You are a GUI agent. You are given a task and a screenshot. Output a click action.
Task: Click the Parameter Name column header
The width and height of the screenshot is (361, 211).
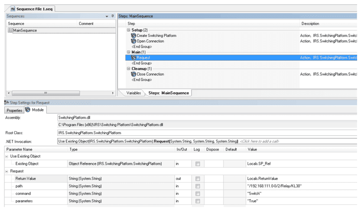(36, 150)
